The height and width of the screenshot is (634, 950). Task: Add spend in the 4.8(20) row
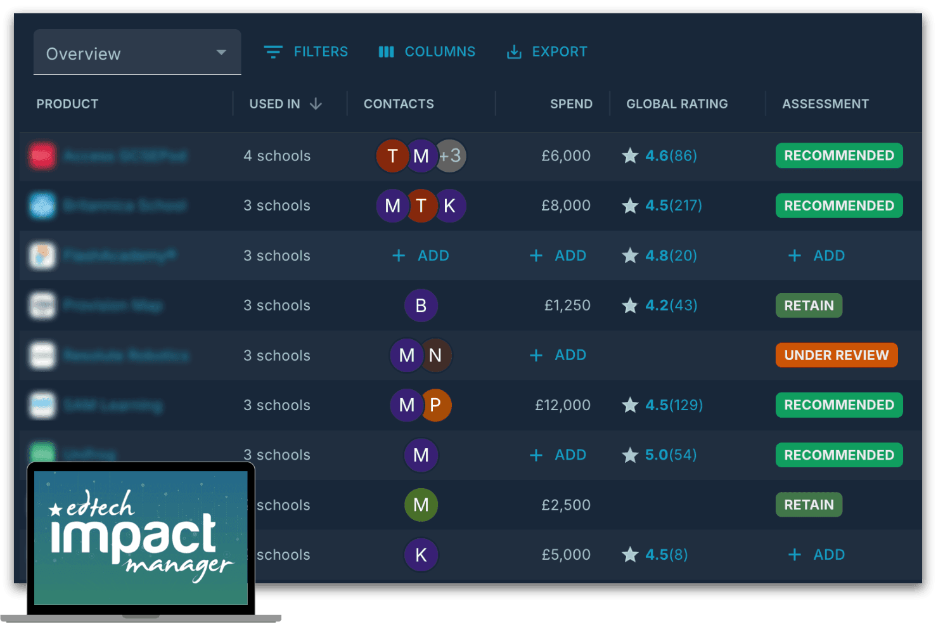[558, 256]
